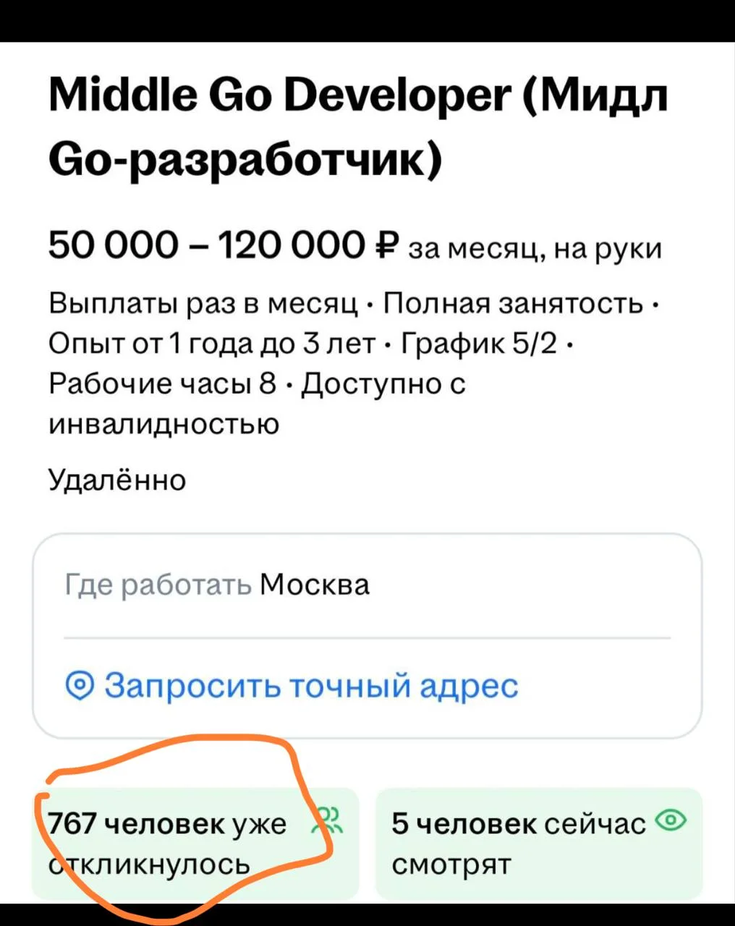The height and width of the screenshot is (926, 735).
Task: Click the Go-разработчик) line of the title
Action: (x=245, y=157)
